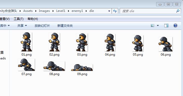Open the 共享 dropdown
Screen dimensions: 183x96
tap(22, 26)
